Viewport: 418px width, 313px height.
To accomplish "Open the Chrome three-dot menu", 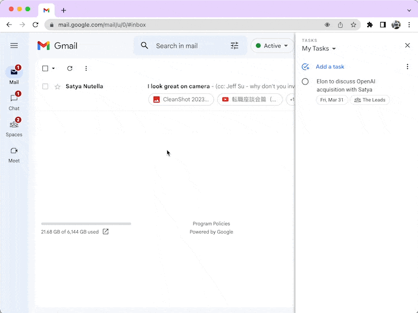I will coord(409,25).
